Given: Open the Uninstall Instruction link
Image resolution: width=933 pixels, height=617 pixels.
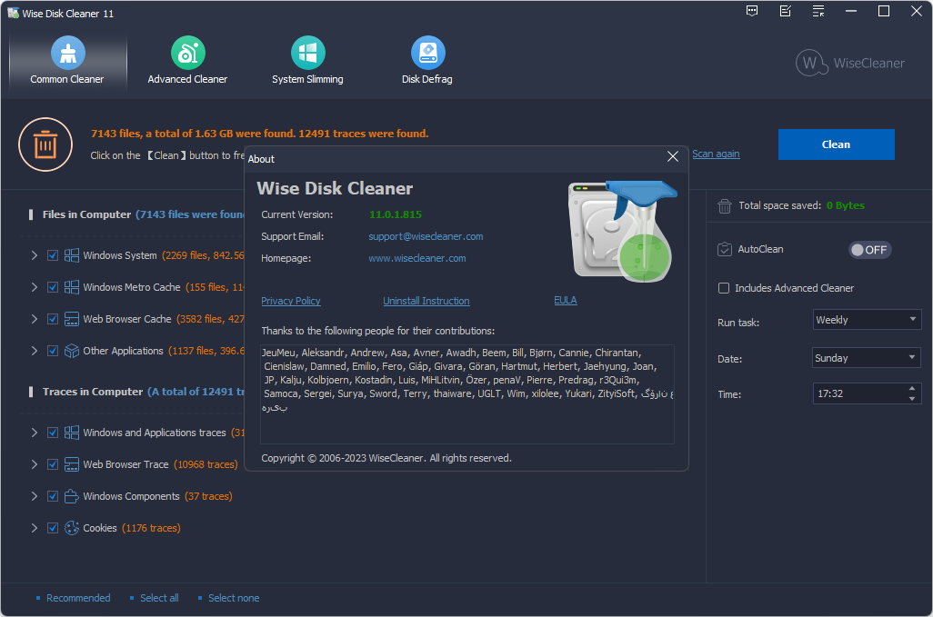Looking at the screenshot, I should coord(426,301).
